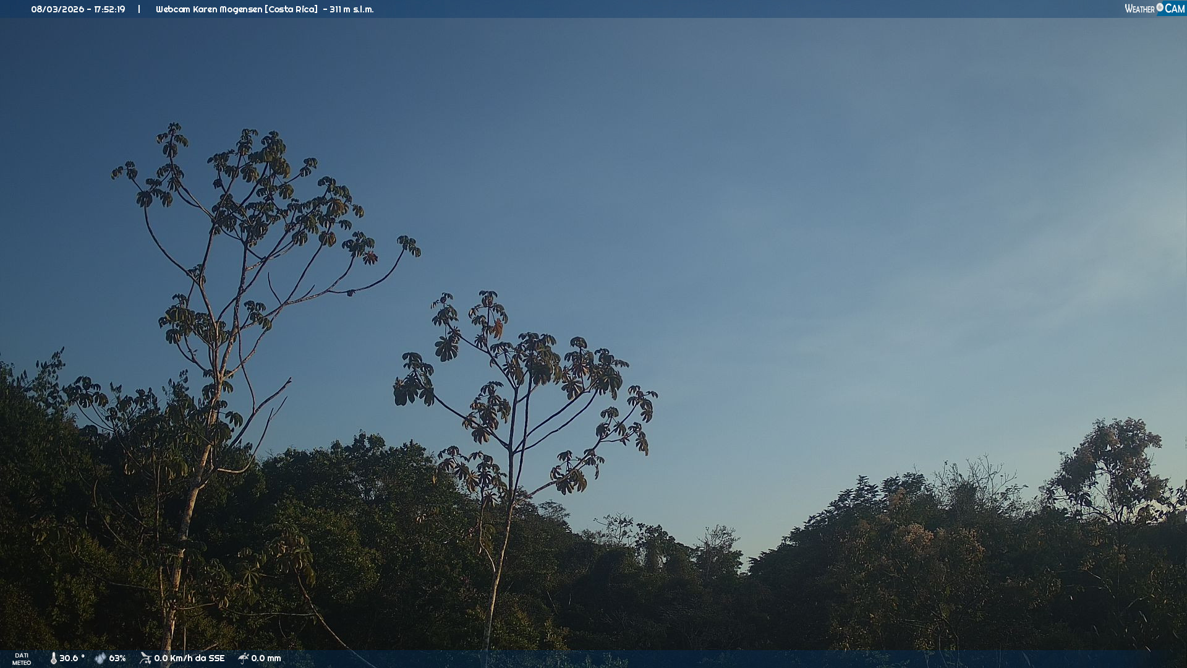Click the rain umbrella precipitation icon
The height and width of the screenshot is (668, 1187).
point(244,658)
